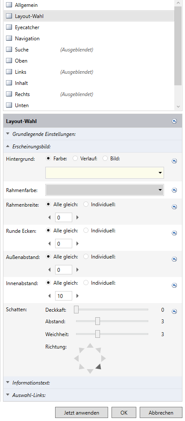Reset the Schatten settings via reset icon

pyautogui.click(x=174, y=311)
